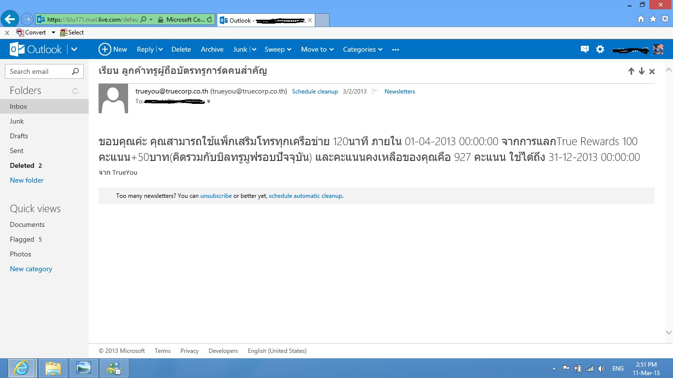Open the browser favorites star

(x=653, y=19)
